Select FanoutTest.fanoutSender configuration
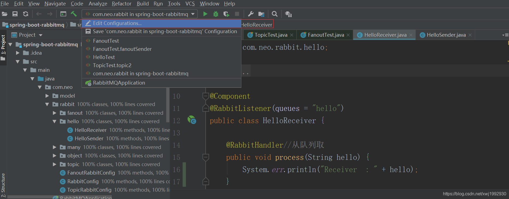509x199 pixels. [161, 49]
